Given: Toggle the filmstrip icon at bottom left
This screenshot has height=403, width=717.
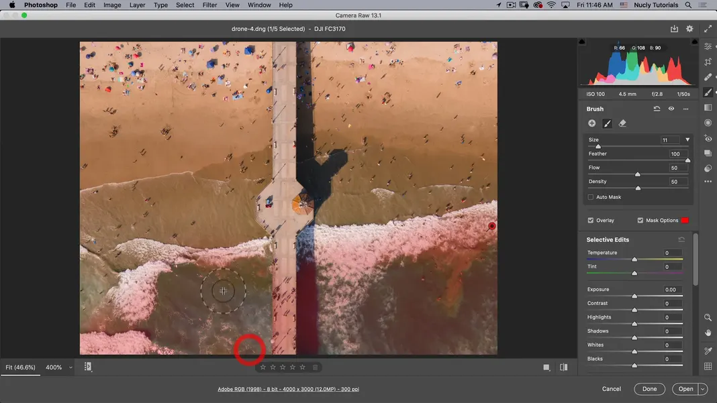Looking at the screenshot, I should pos(88,367).
